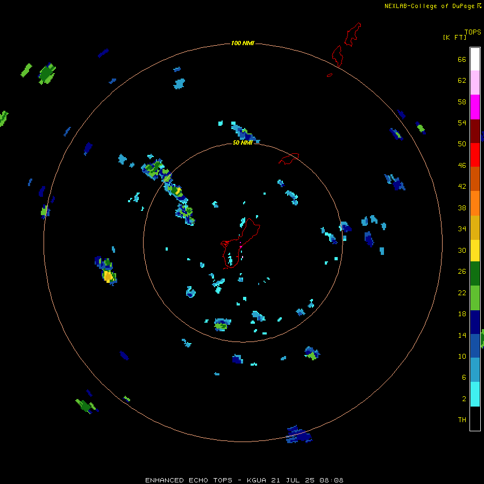The height and width of the screenshot is (484, 484).
Task: Click the K FT units label
Action: coord(454,37)
